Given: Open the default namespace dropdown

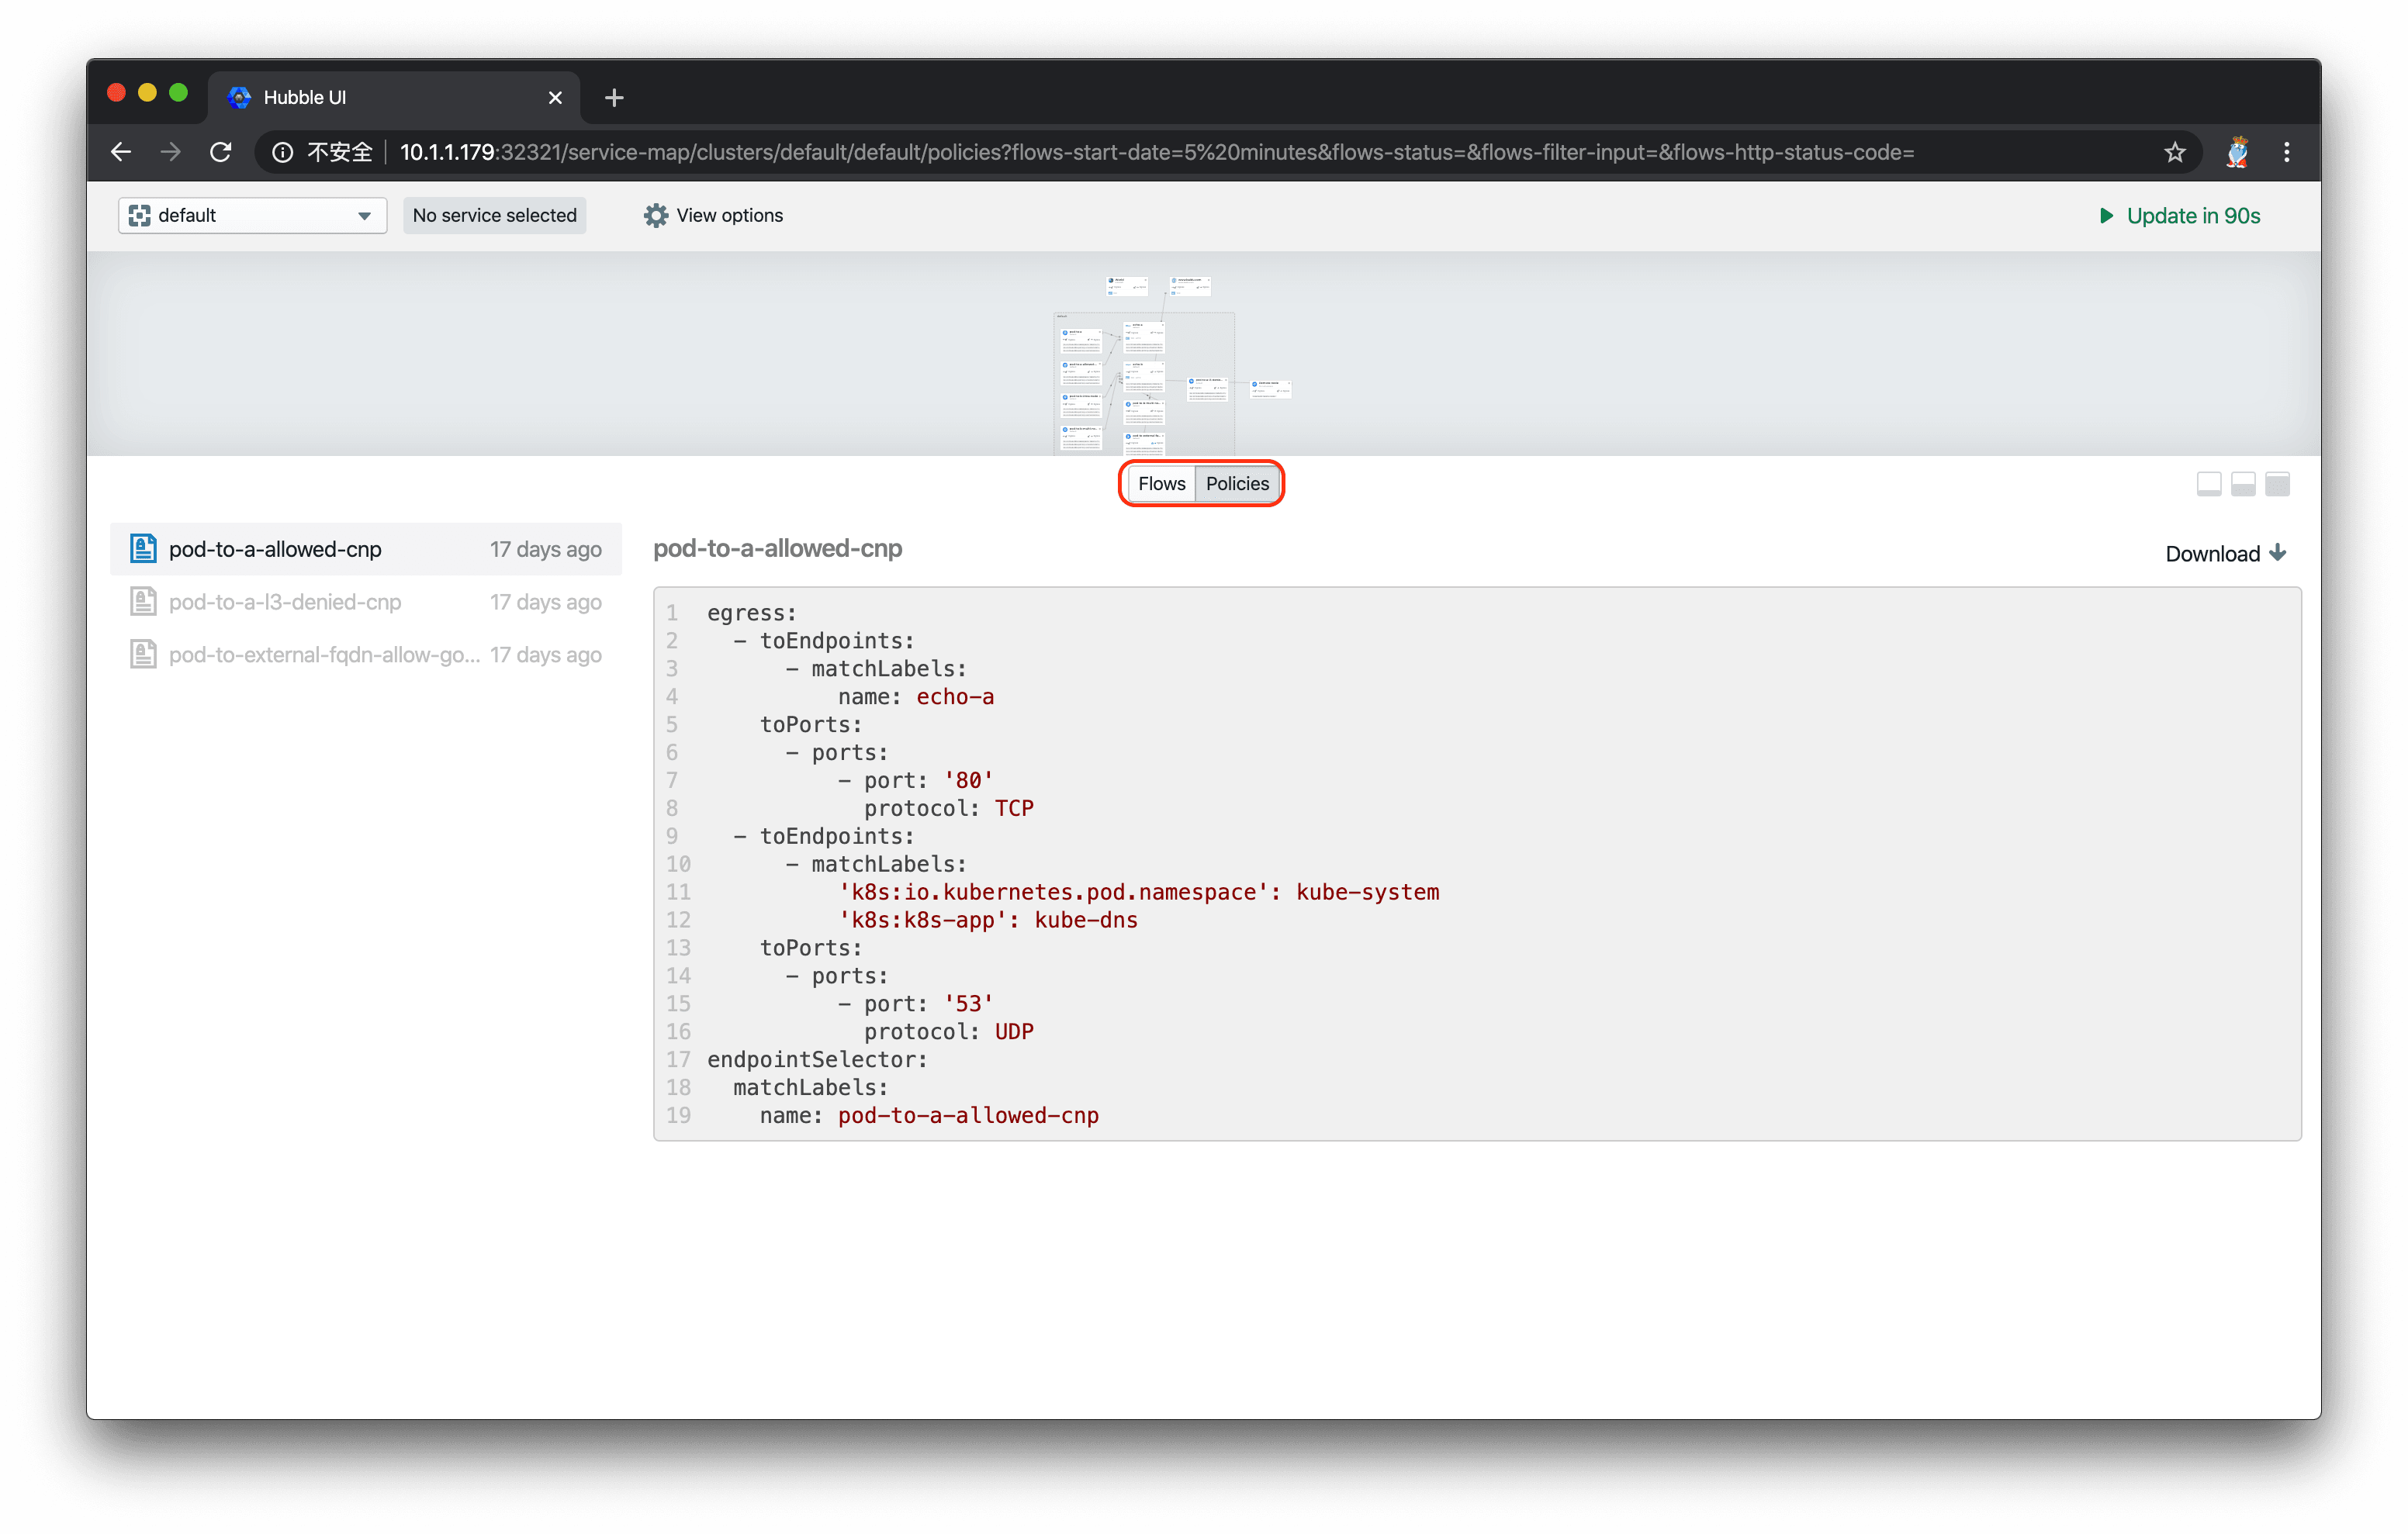Looking at the screenshot, I should (x=252, y=215).
